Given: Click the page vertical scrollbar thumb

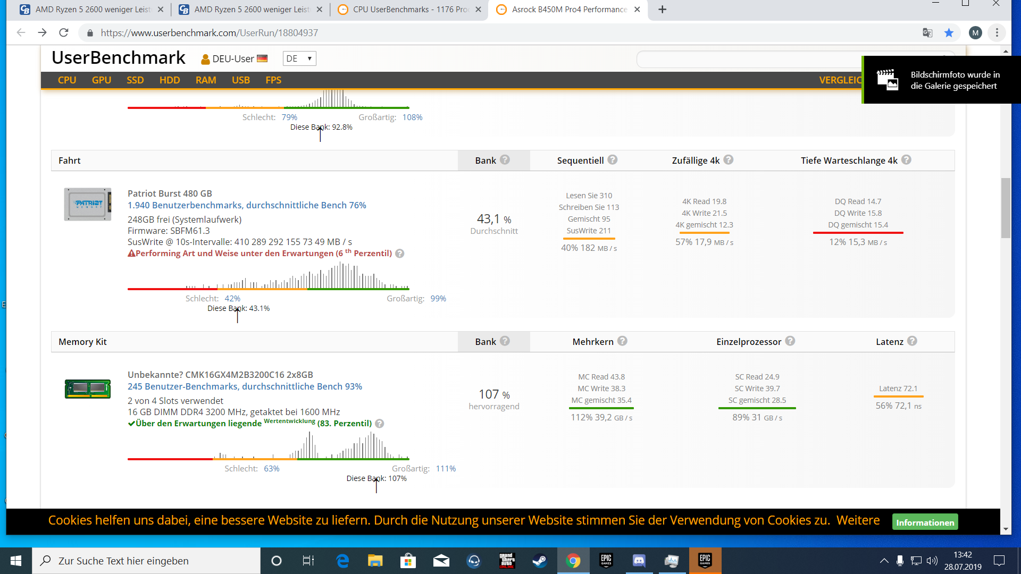Looking at the screenshot, I should 1005,207.
